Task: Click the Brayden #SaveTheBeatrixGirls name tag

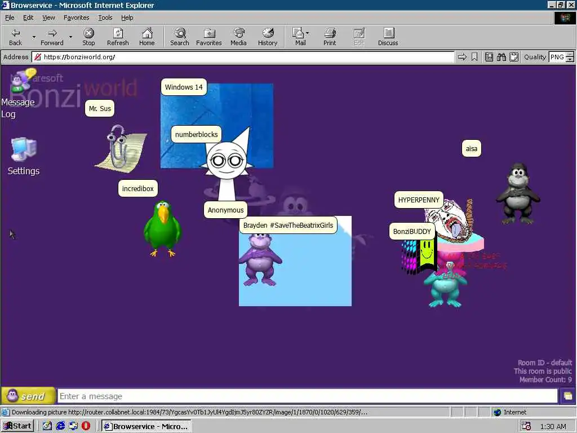Action: 288,226
